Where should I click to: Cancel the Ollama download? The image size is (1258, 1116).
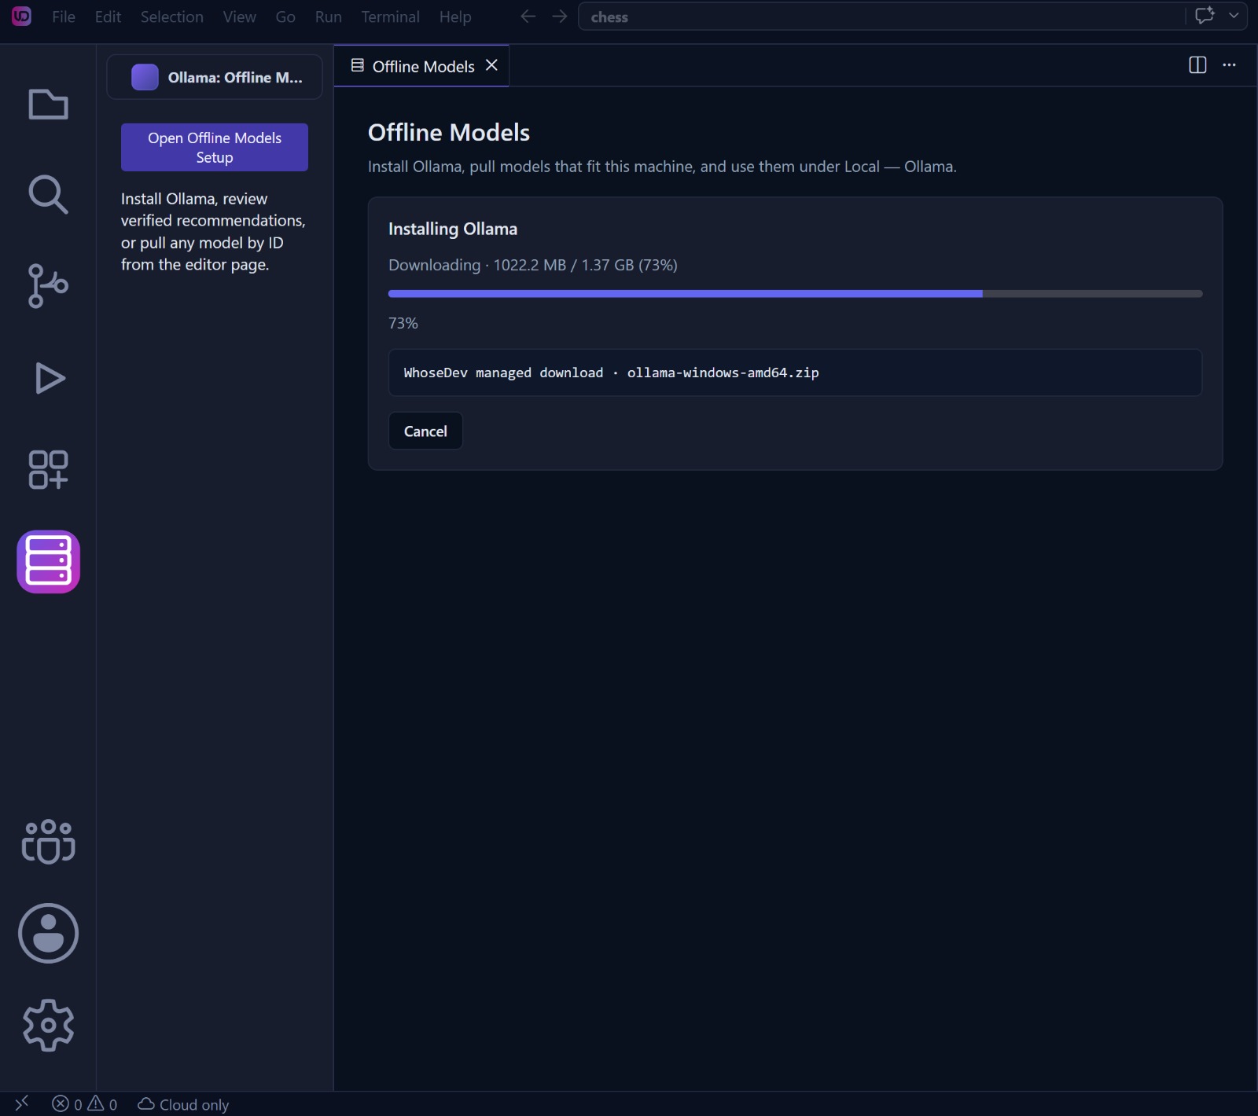[x=425, y=431]
